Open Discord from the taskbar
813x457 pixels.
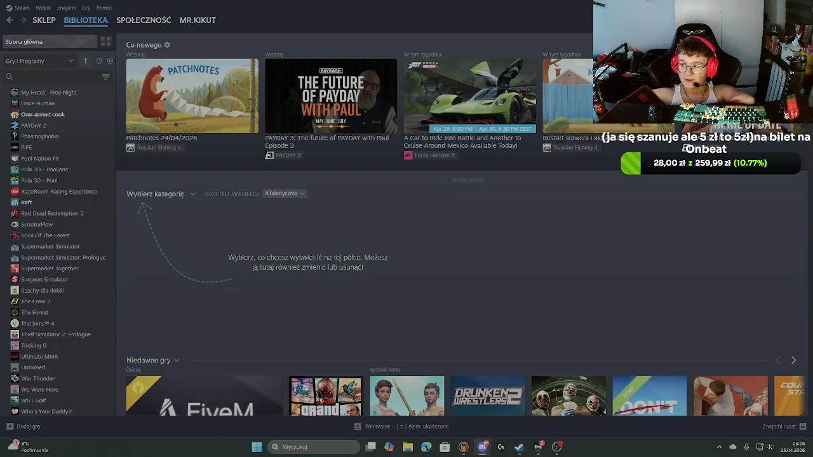click(x=482, y=447)
